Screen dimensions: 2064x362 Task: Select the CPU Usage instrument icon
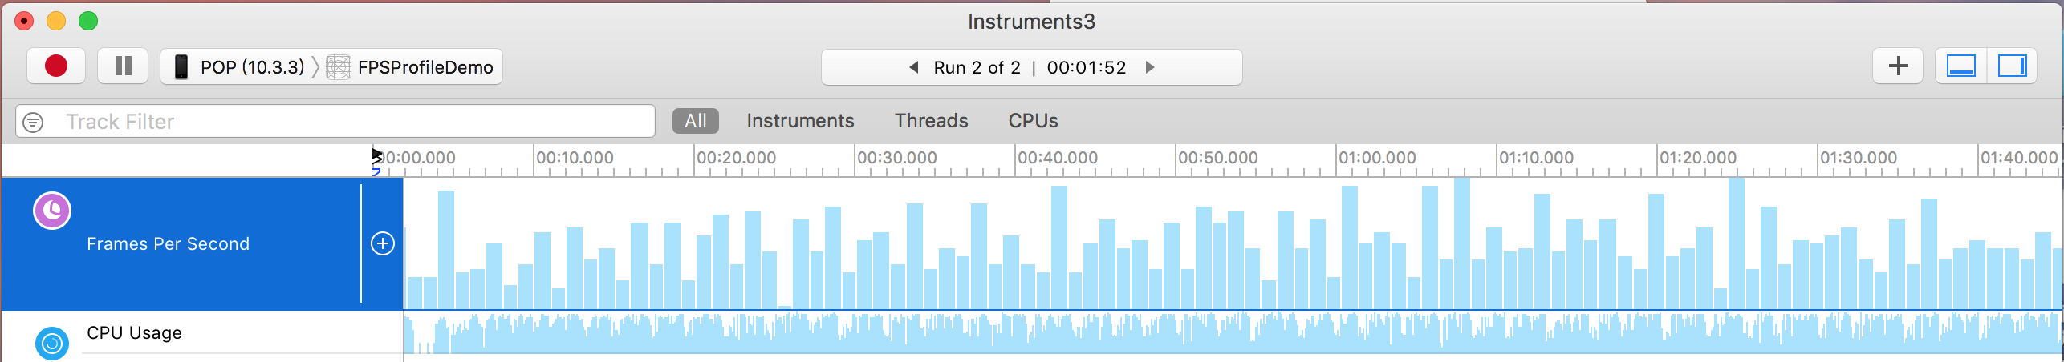pyautogui.click(x=52, y=344)
